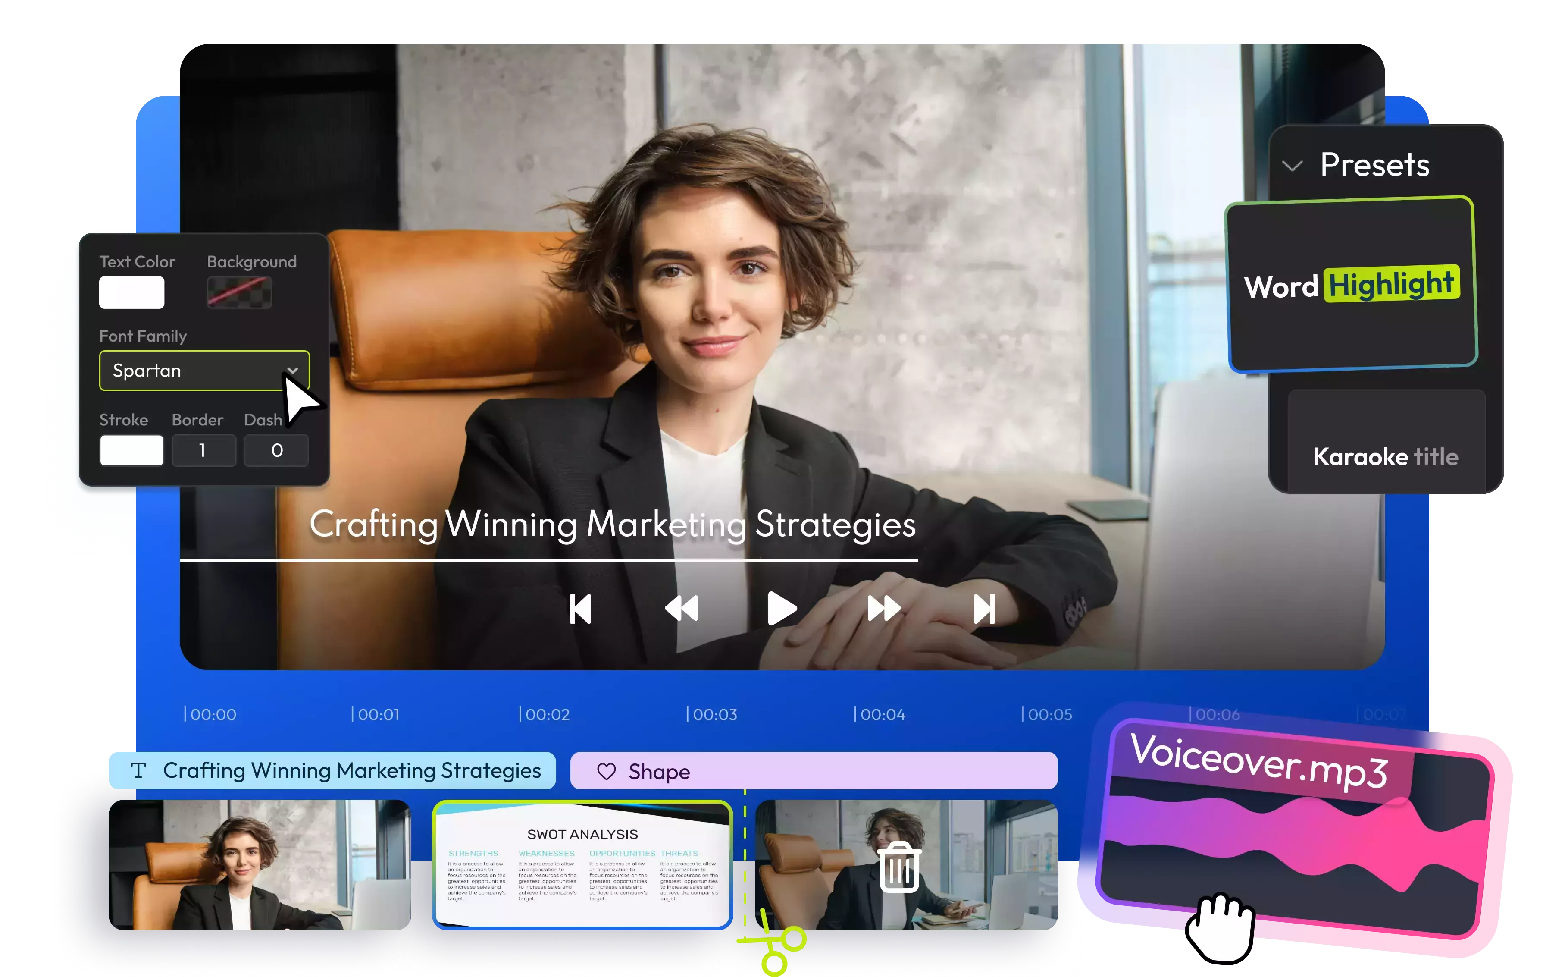This screenshot has width=1565, height=977.
Task: Click the 00:03 timeline marker
Action: [711, 714]
